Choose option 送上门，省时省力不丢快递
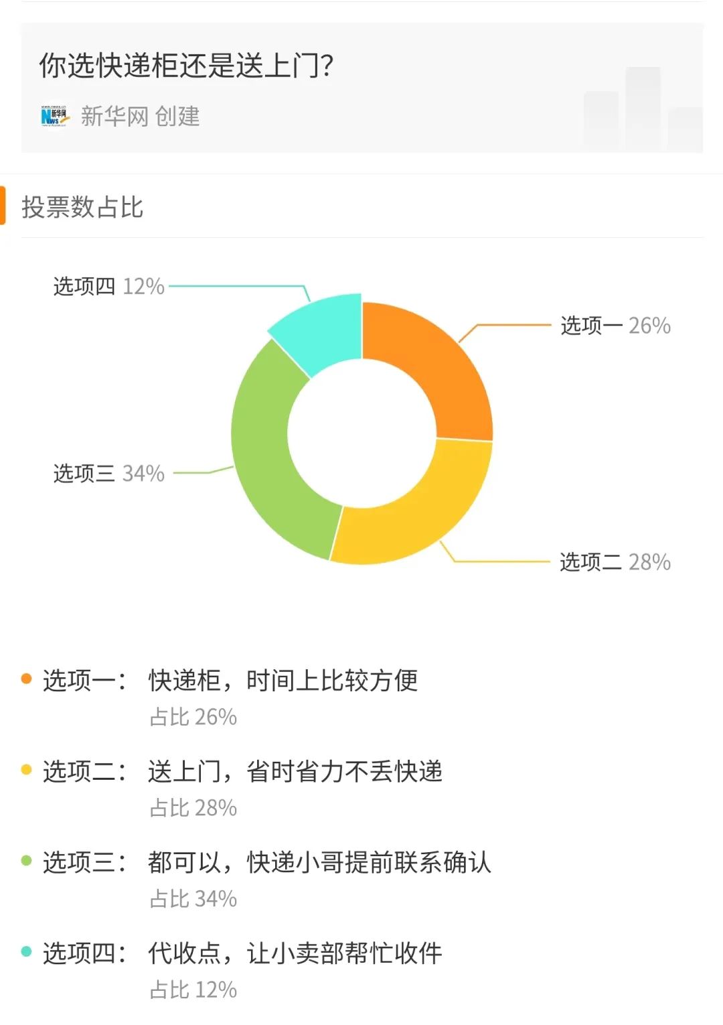 tap(295, 772)
